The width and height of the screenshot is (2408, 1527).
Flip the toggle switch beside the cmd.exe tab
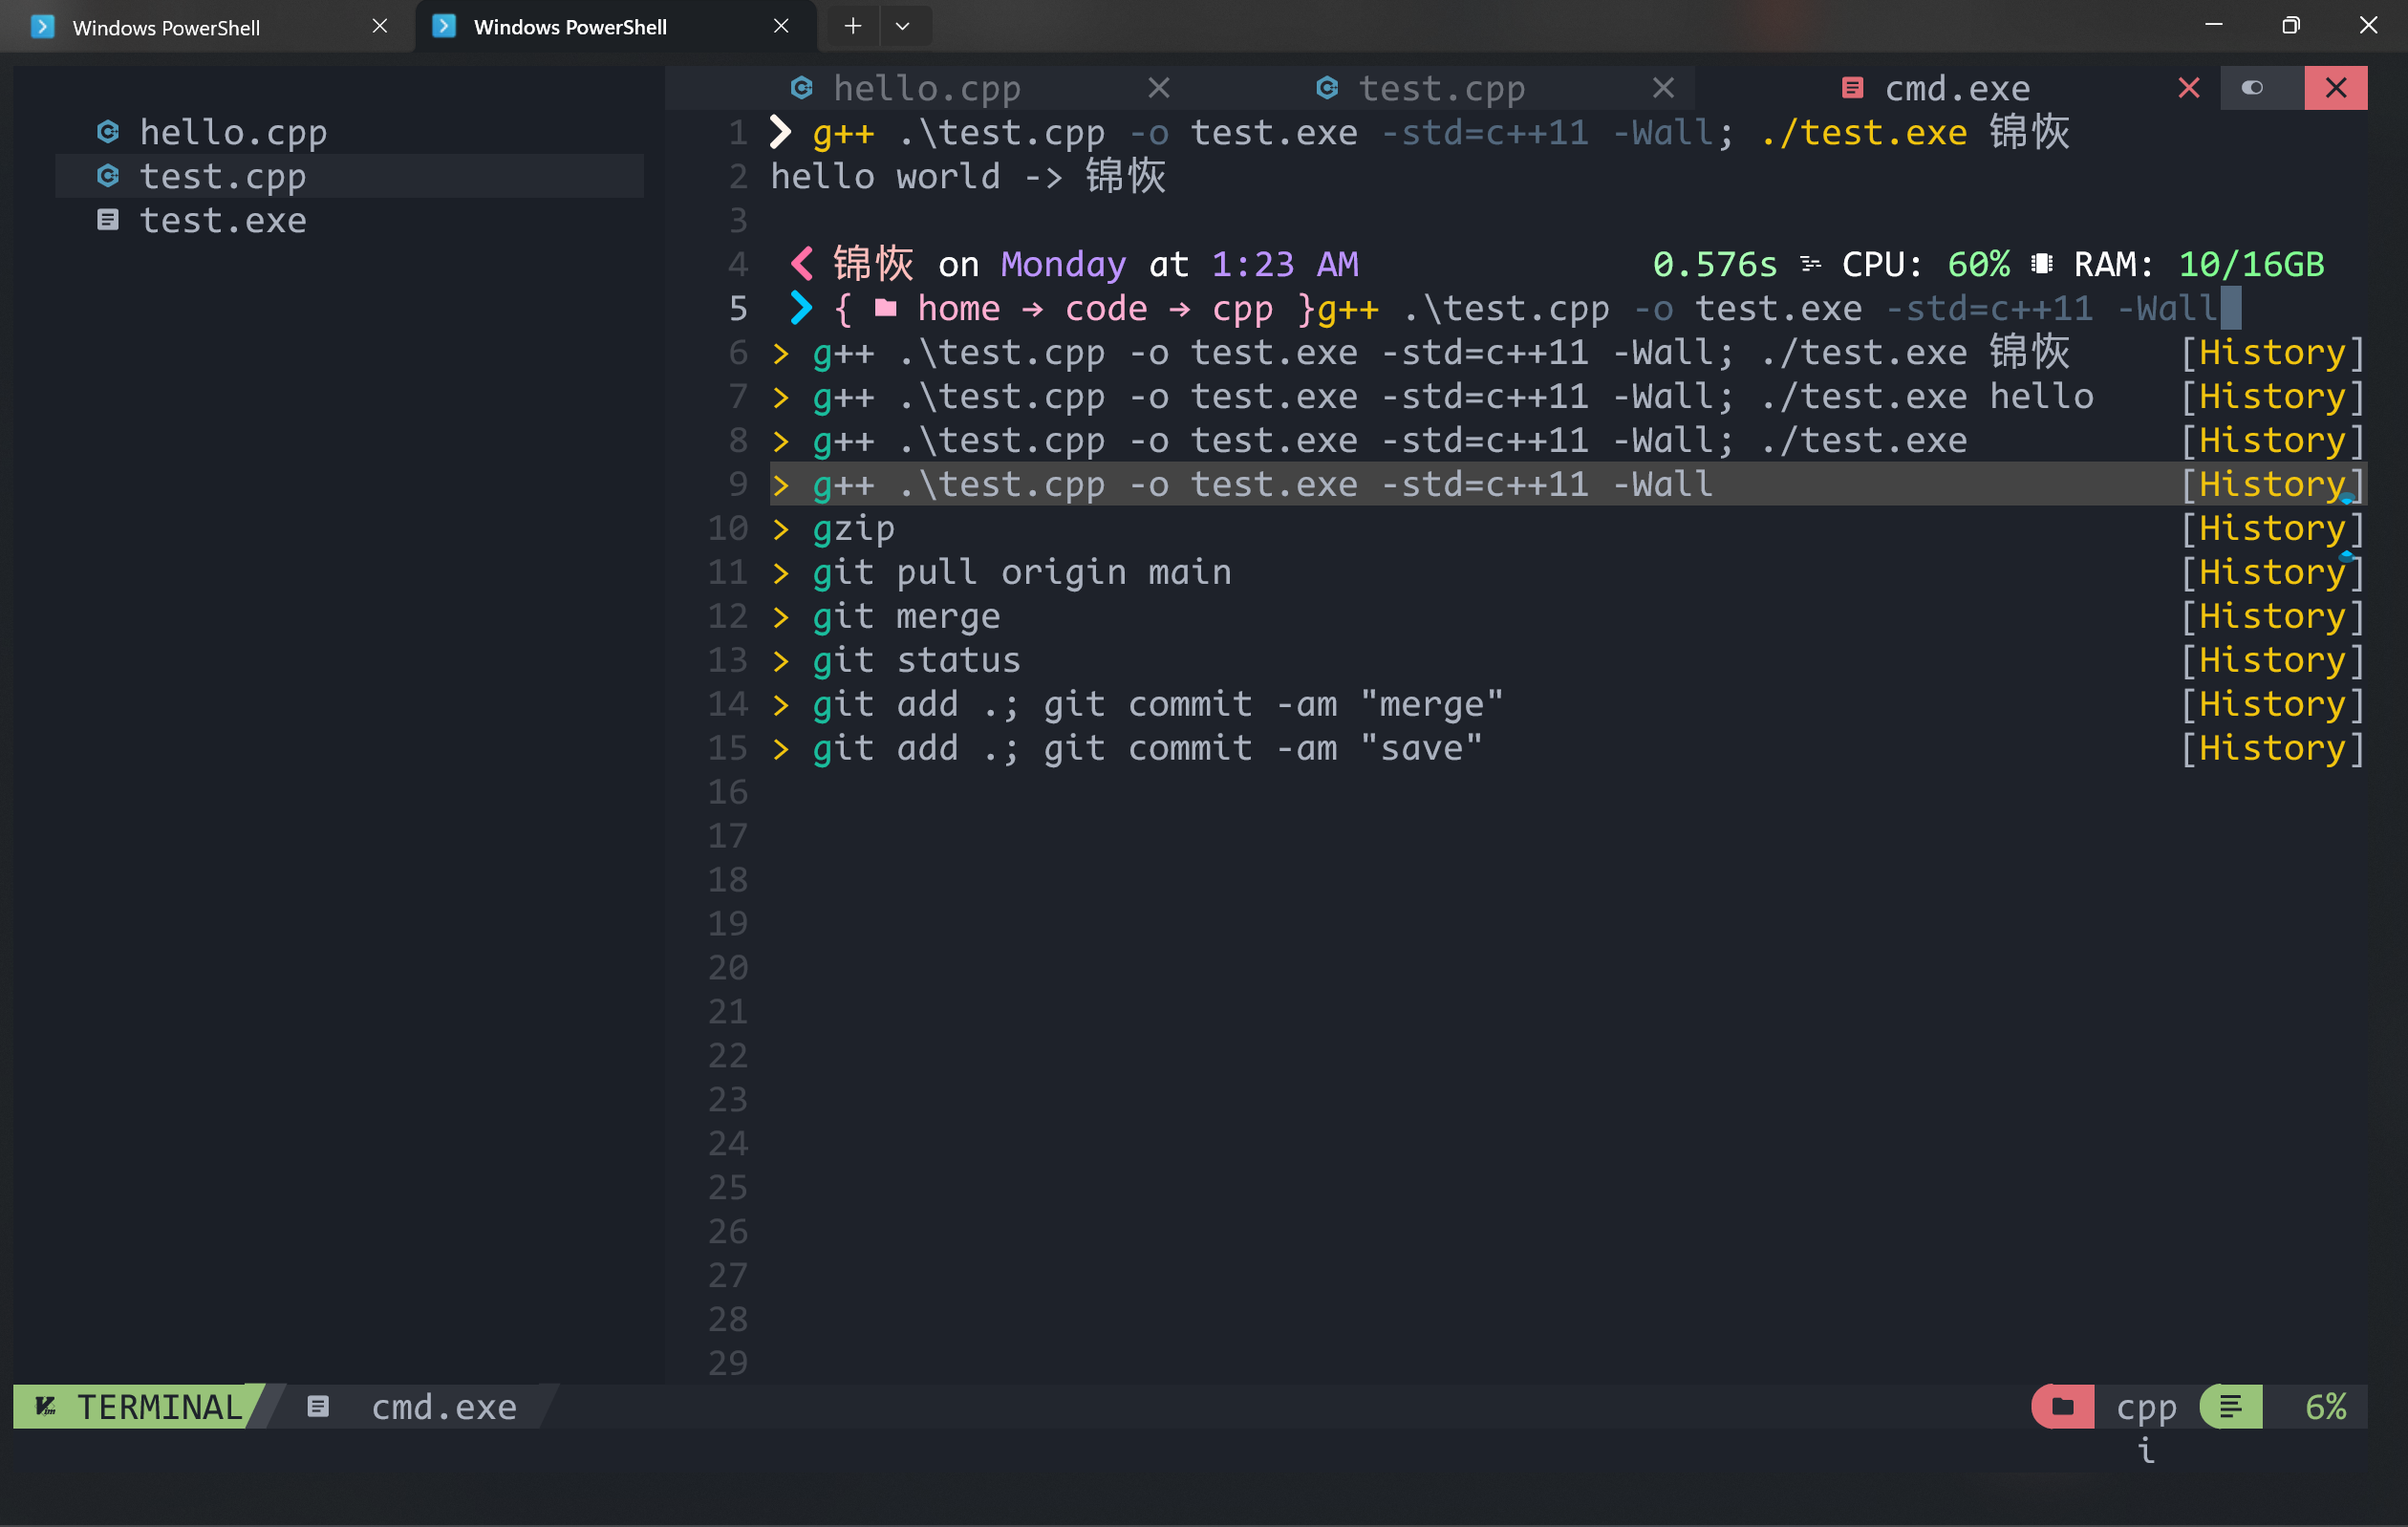pos(2254,87)
